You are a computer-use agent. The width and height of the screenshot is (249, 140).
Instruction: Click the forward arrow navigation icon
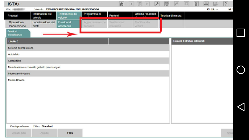pos(147,4)
